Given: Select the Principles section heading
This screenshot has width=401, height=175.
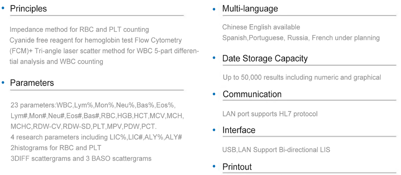Looking at the screenshot, I should [29, 9].
